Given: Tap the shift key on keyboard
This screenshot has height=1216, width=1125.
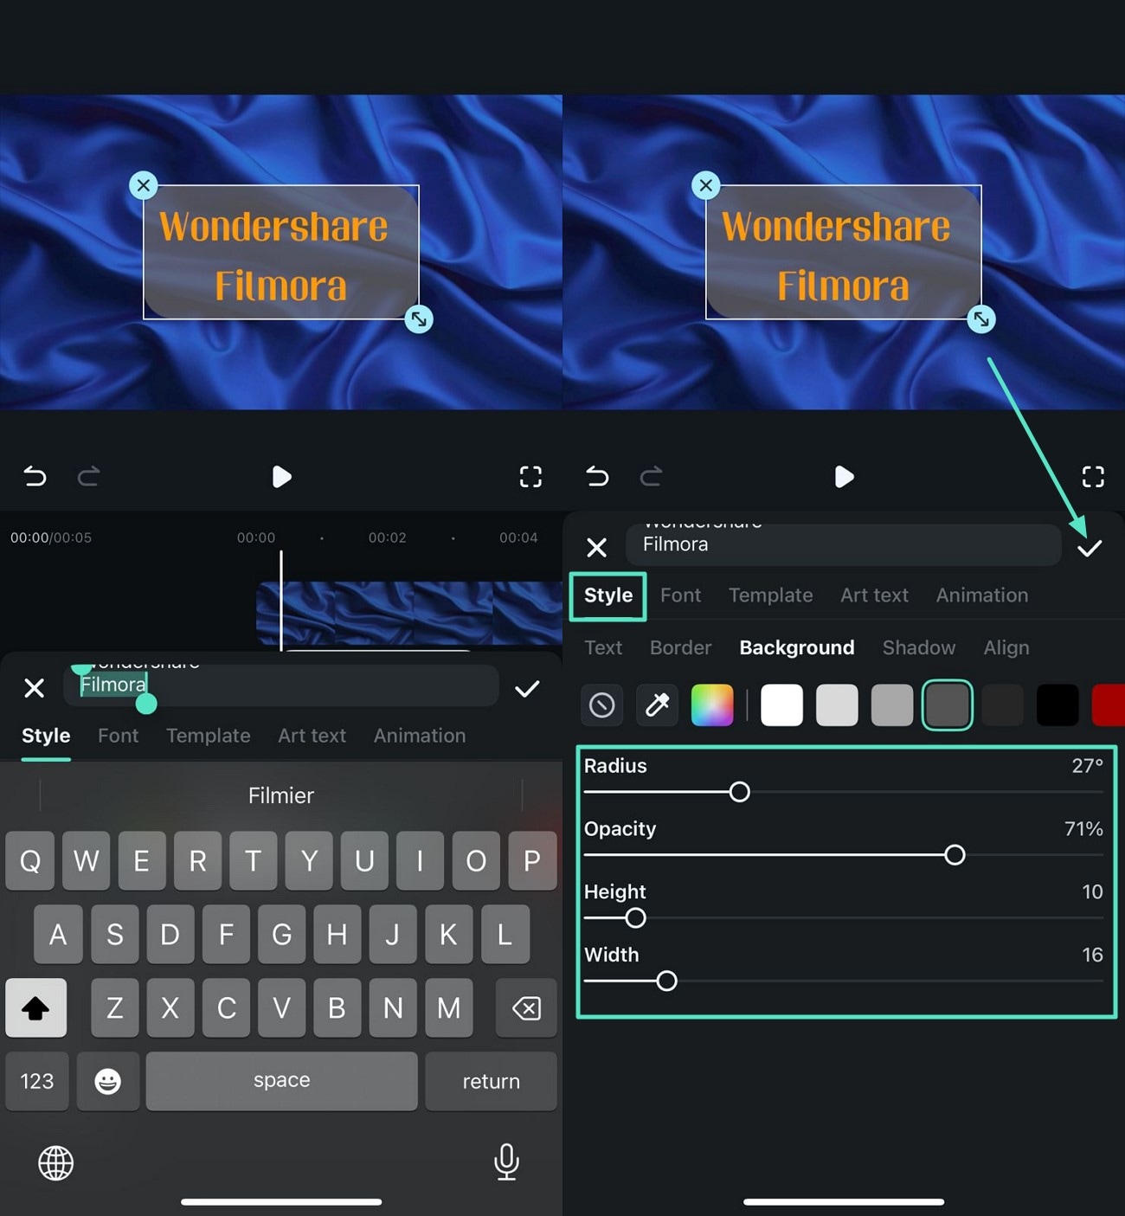Looking at the screenshot, I should tap(36, 1008).
